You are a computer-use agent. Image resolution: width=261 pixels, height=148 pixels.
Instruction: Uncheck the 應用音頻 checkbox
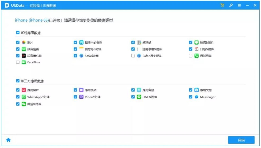(133, 90)
